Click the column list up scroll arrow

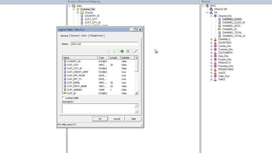[x=136, y=58]
